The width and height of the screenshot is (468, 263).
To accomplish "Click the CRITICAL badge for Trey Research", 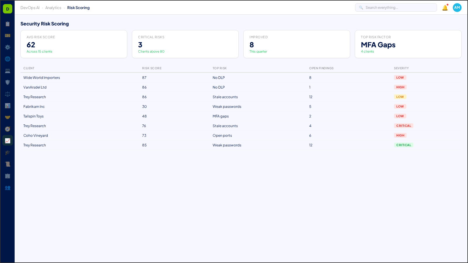I will tap(404, 126).
